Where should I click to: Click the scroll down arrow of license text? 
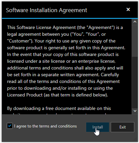(x=135, y=111)
